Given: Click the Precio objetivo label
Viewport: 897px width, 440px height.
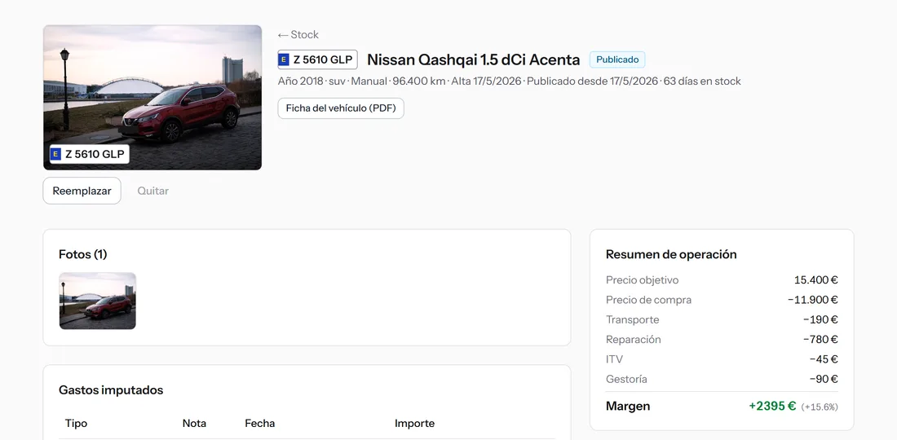Looking at the screenshot, I should click(x=642, y=280).
